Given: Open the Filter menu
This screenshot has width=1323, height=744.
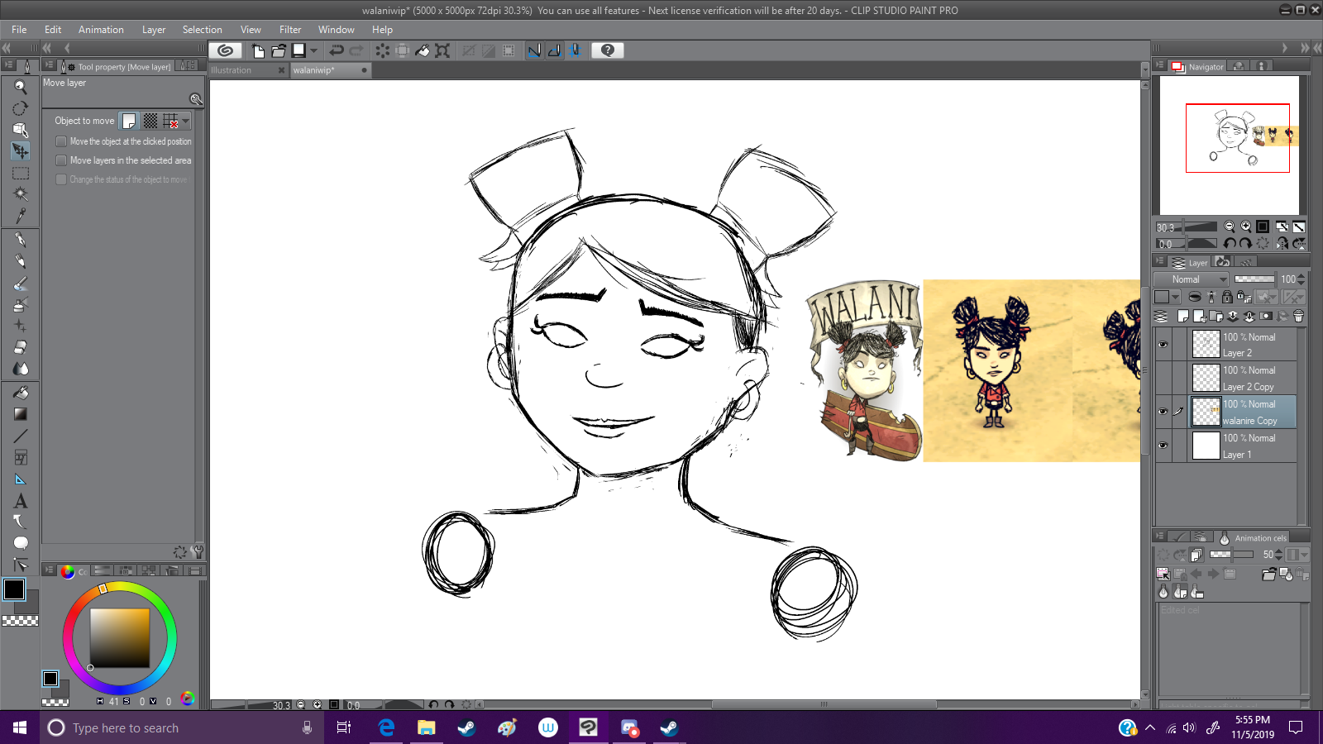Looking at the screenshot, I should pos(289,30).
